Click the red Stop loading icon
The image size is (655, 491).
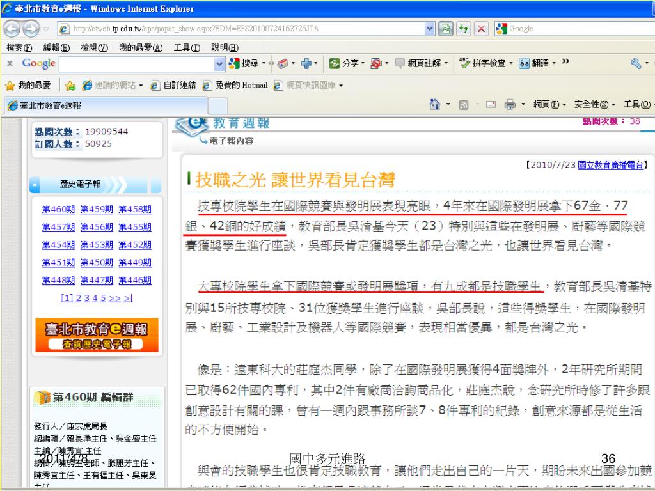[x=481, y=29]
